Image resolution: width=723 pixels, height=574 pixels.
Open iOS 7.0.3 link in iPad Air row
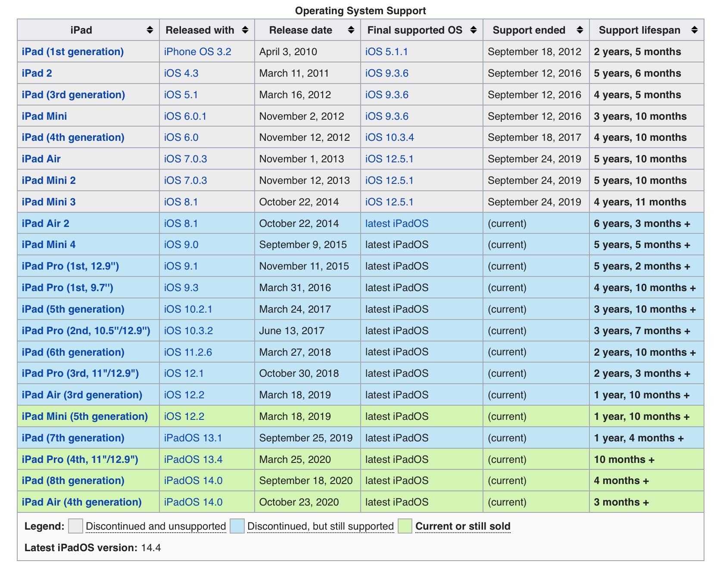pos(186,159)
